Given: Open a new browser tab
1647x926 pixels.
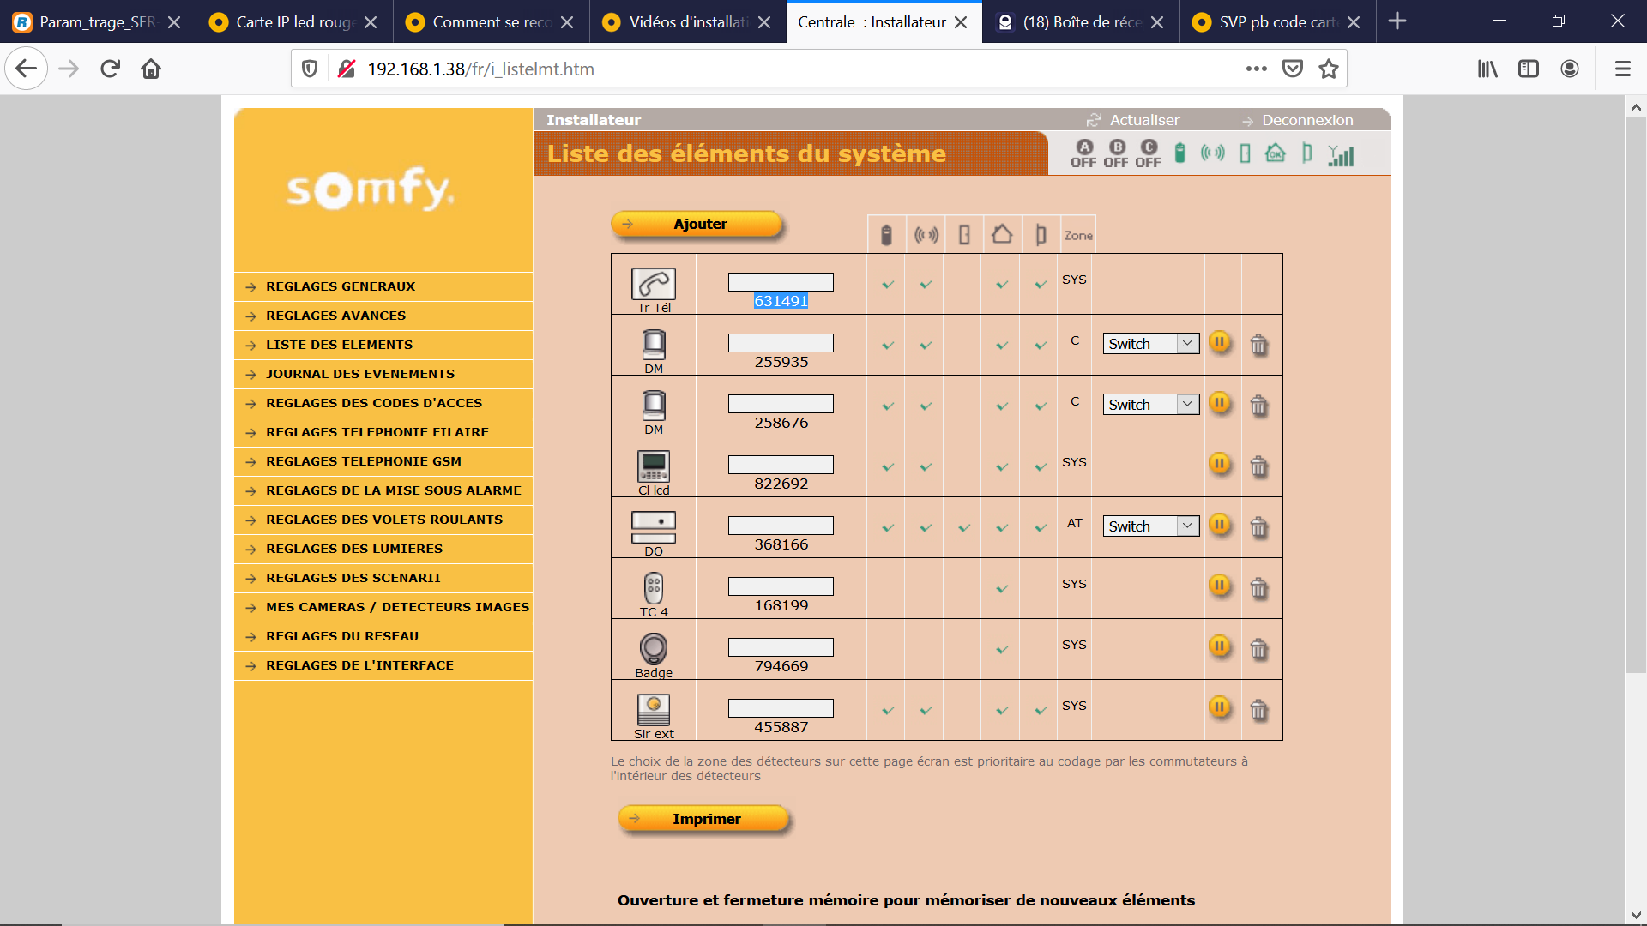Looking at the screenshot, I should [x=1397, y=21].
